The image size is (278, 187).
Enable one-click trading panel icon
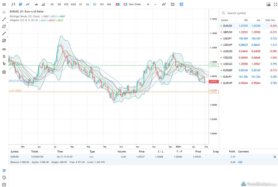(117, 4)
